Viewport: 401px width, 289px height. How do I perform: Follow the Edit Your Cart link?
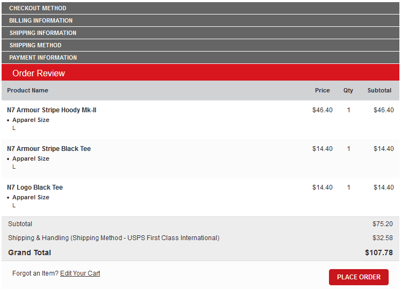pyautogui.click(x=80, y=273)
